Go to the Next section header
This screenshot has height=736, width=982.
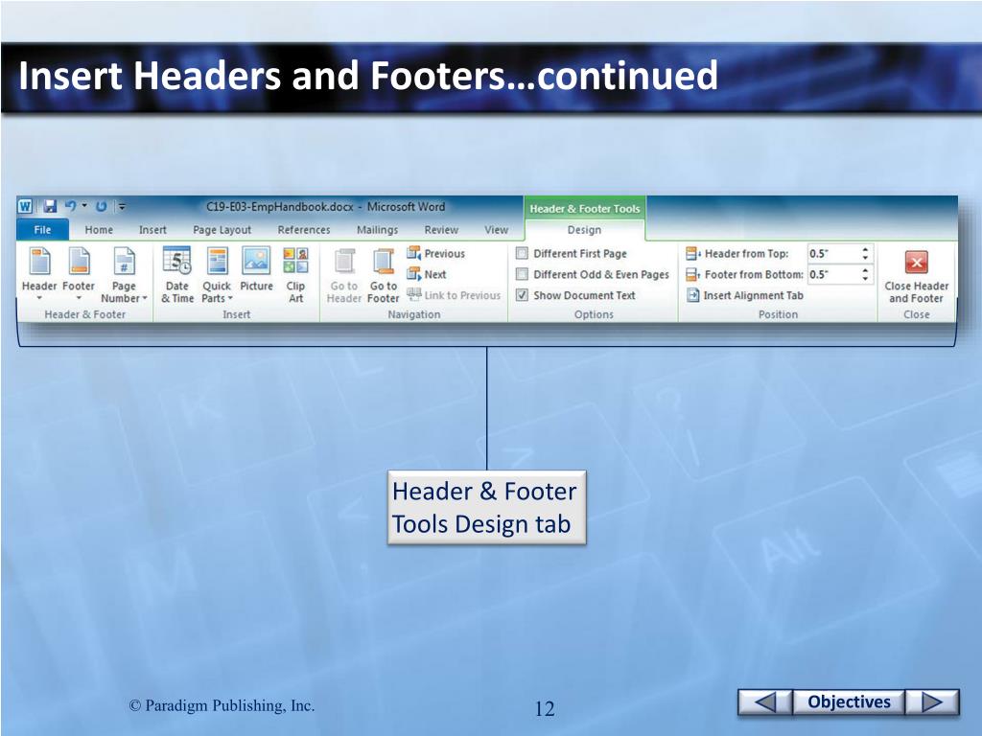coord(427,274)
